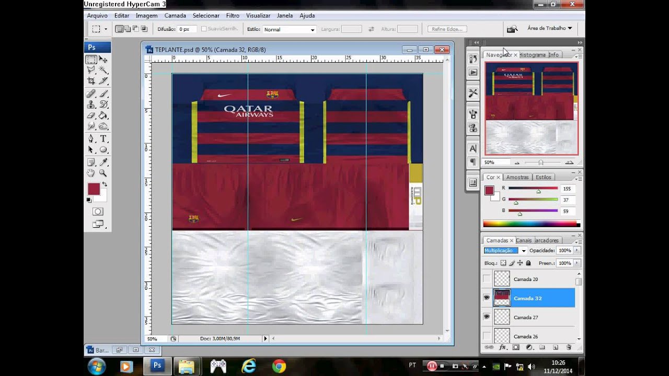Select the Clone Stamp tool
The height and width of the screenshot is (376, 669).
pyautogui.click(x=91, y=104)
